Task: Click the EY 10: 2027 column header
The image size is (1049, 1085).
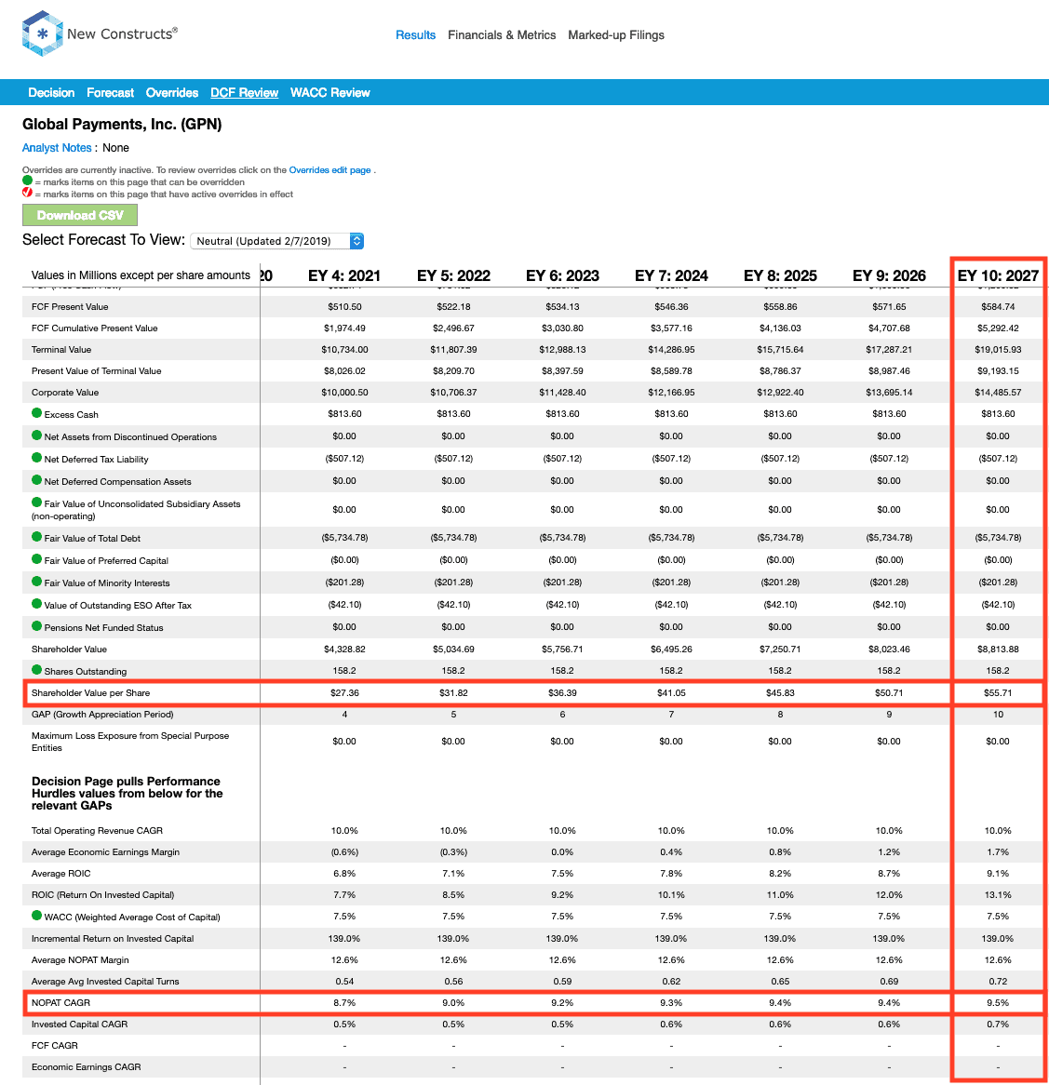Action: click(x=998, y=275)
